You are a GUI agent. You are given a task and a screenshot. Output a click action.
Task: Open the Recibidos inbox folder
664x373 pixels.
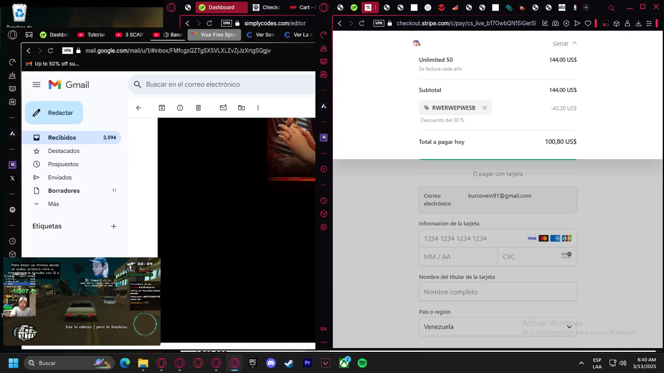pyautogui.click(x=72, y=137)
